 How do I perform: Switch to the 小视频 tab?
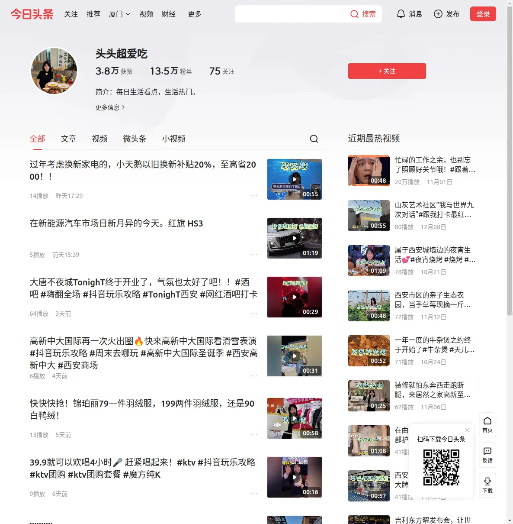coord(174,139)
